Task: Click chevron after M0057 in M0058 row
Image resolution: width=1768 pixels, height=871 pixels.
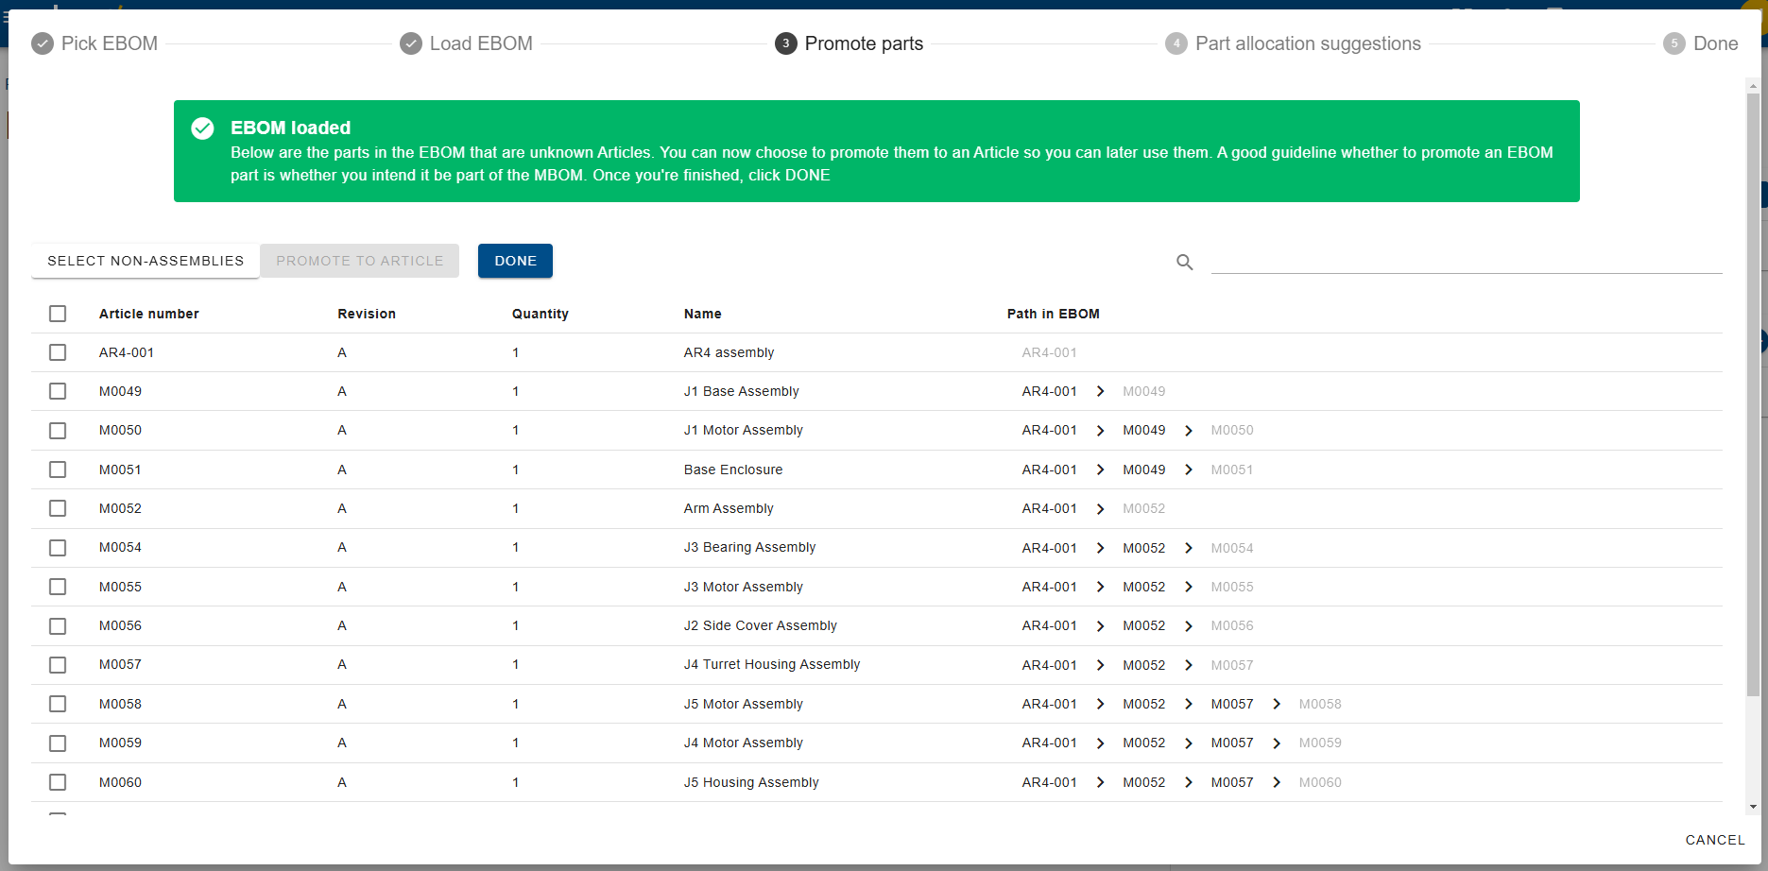Action: [1277, 704]
